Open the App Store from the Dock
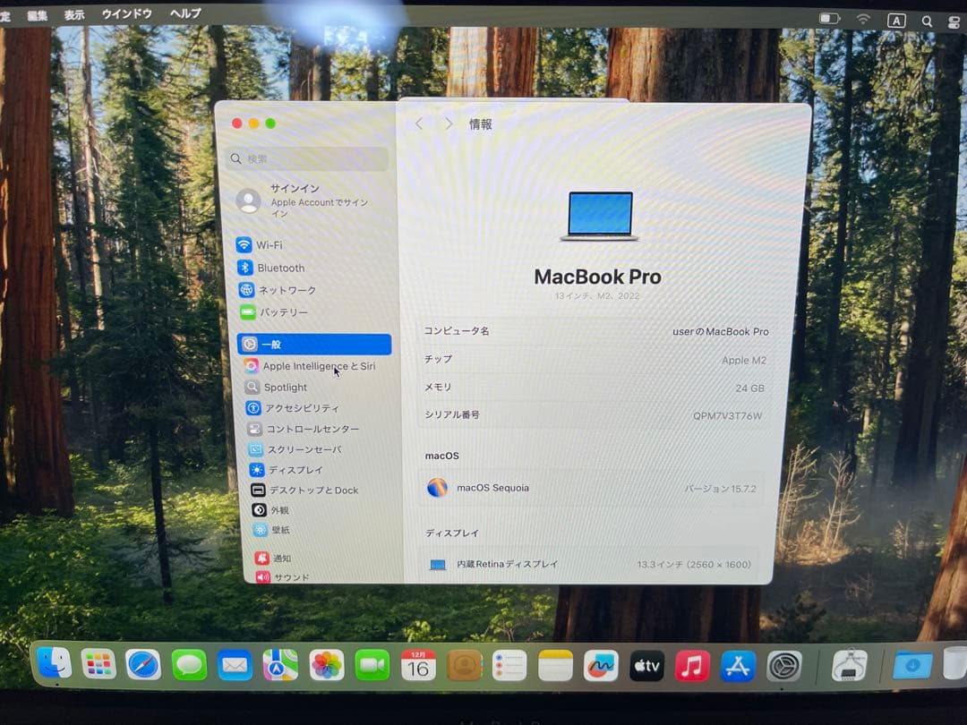This screenshot has width=967, height=725. pos(737,666)
